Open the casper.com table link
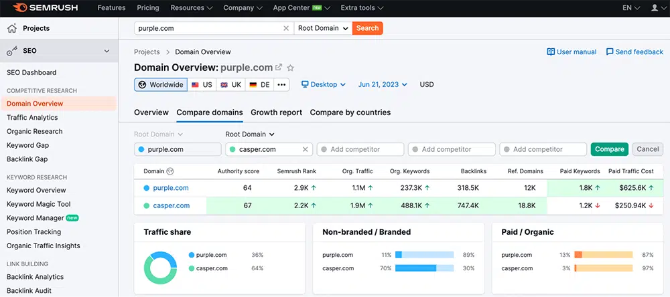 pos(172,205)
